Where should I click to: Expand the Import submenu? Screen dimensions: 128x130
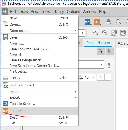click(40, 92)
